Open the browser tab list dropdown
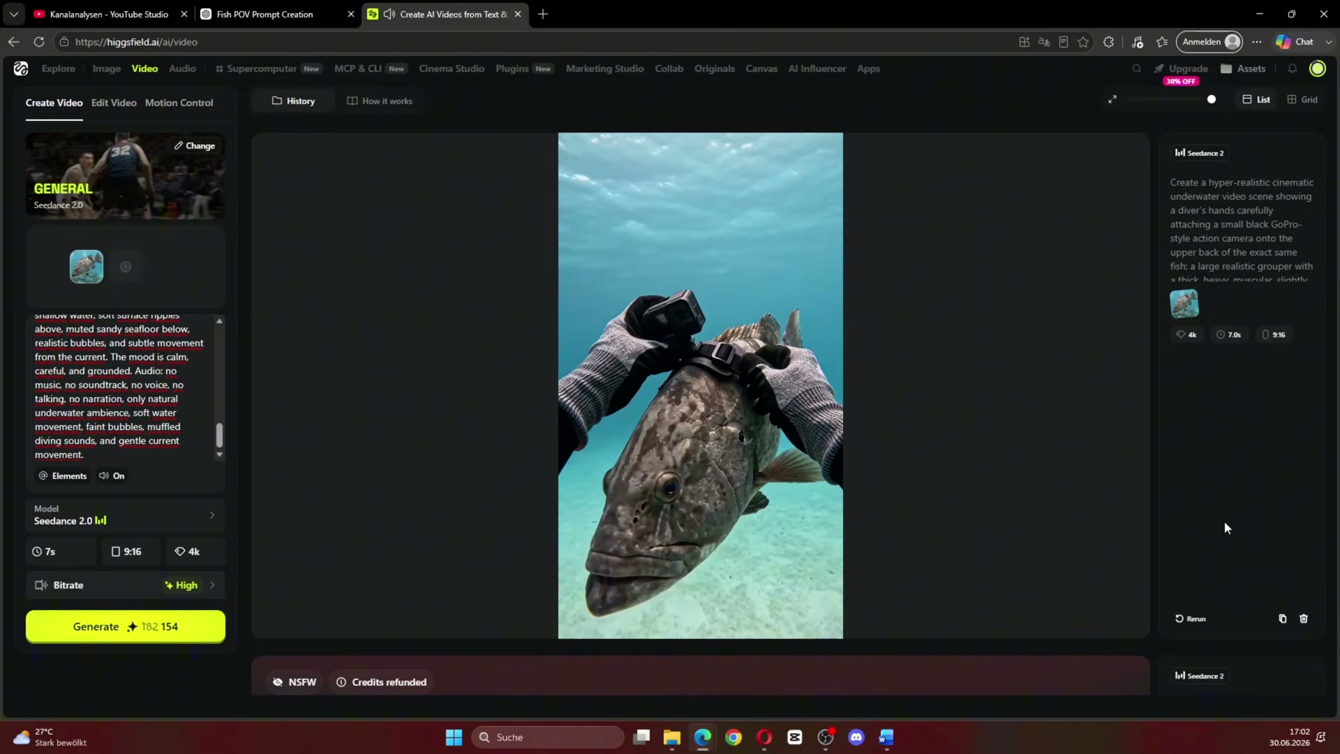1340x754 pixels. click(x=14, y=14)
